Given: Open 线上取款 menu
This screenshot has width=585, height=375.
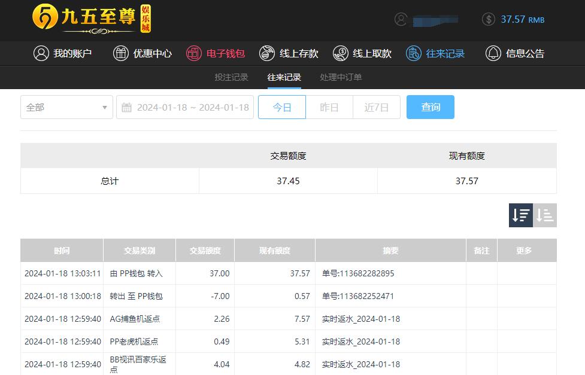Looking at the screenshot, I should click(362, 53).
